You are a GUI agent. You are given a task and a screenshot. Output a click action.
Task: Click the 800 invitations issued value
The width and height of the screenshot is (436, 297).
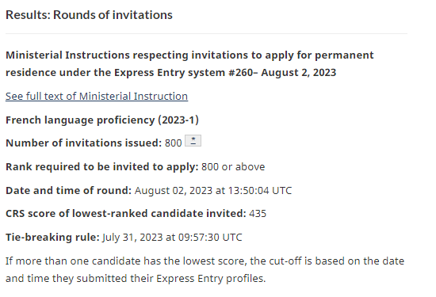click(x=174, y=143)
